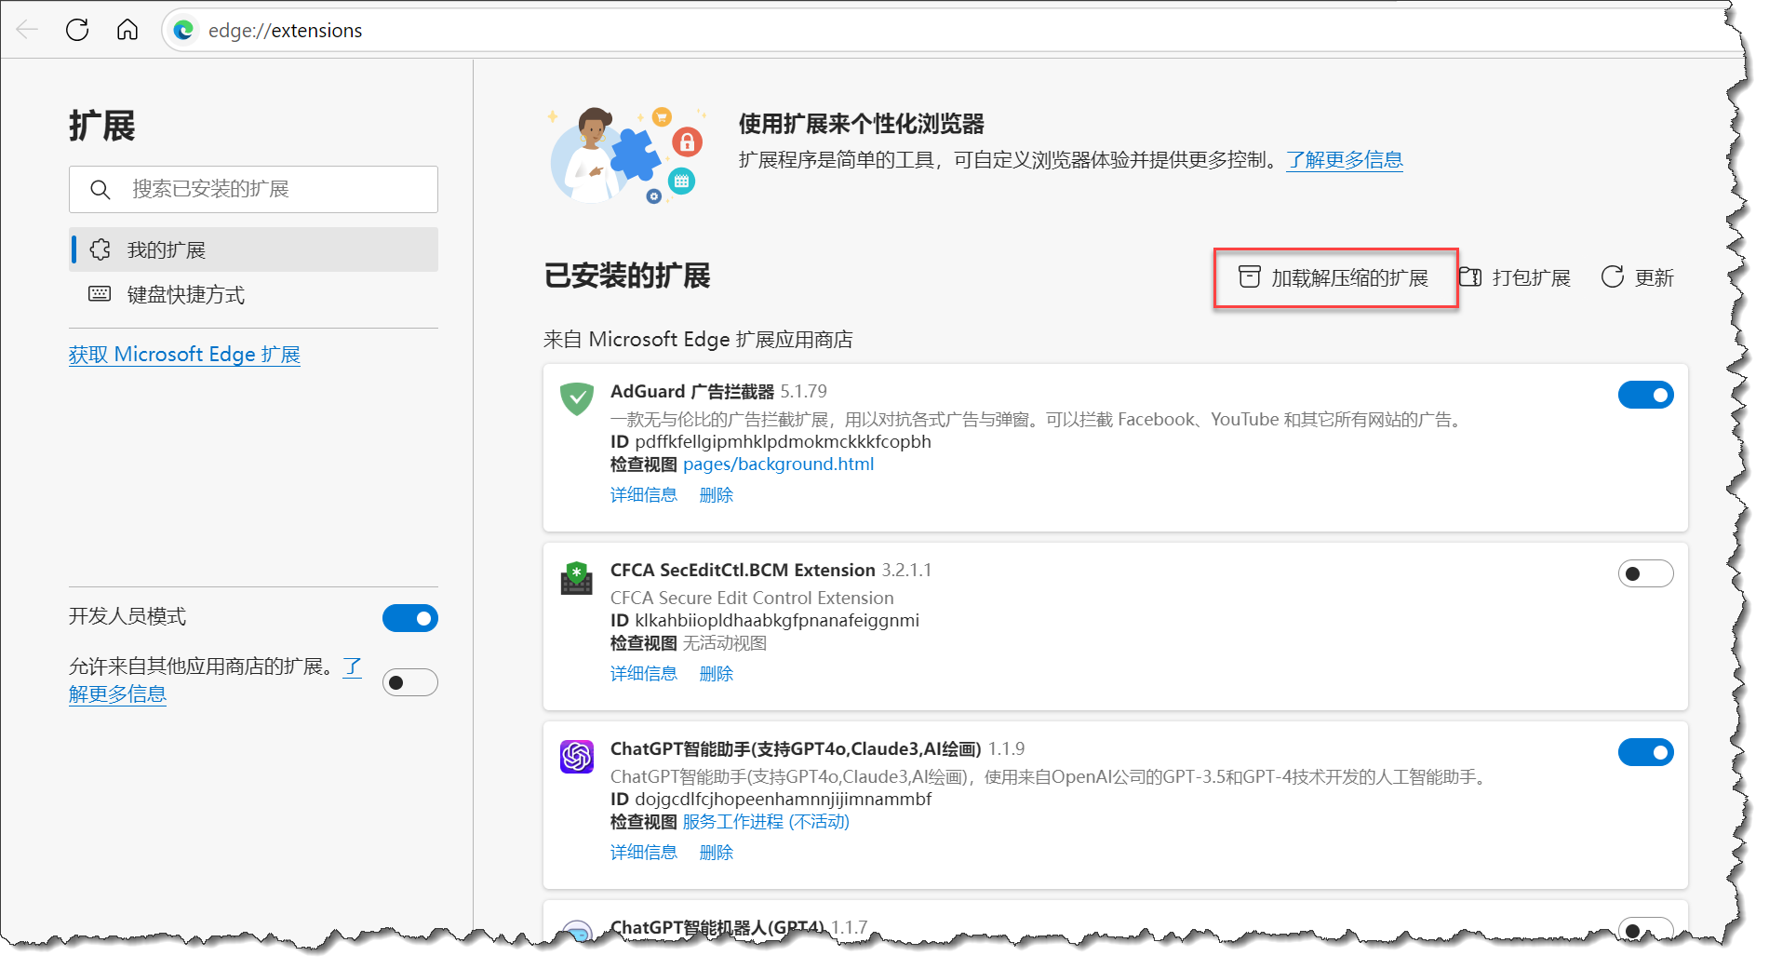This screenshot has height=969, width=1769.
Task: Click 加载解压缩的扩展 button
Action: [1334, 277]
